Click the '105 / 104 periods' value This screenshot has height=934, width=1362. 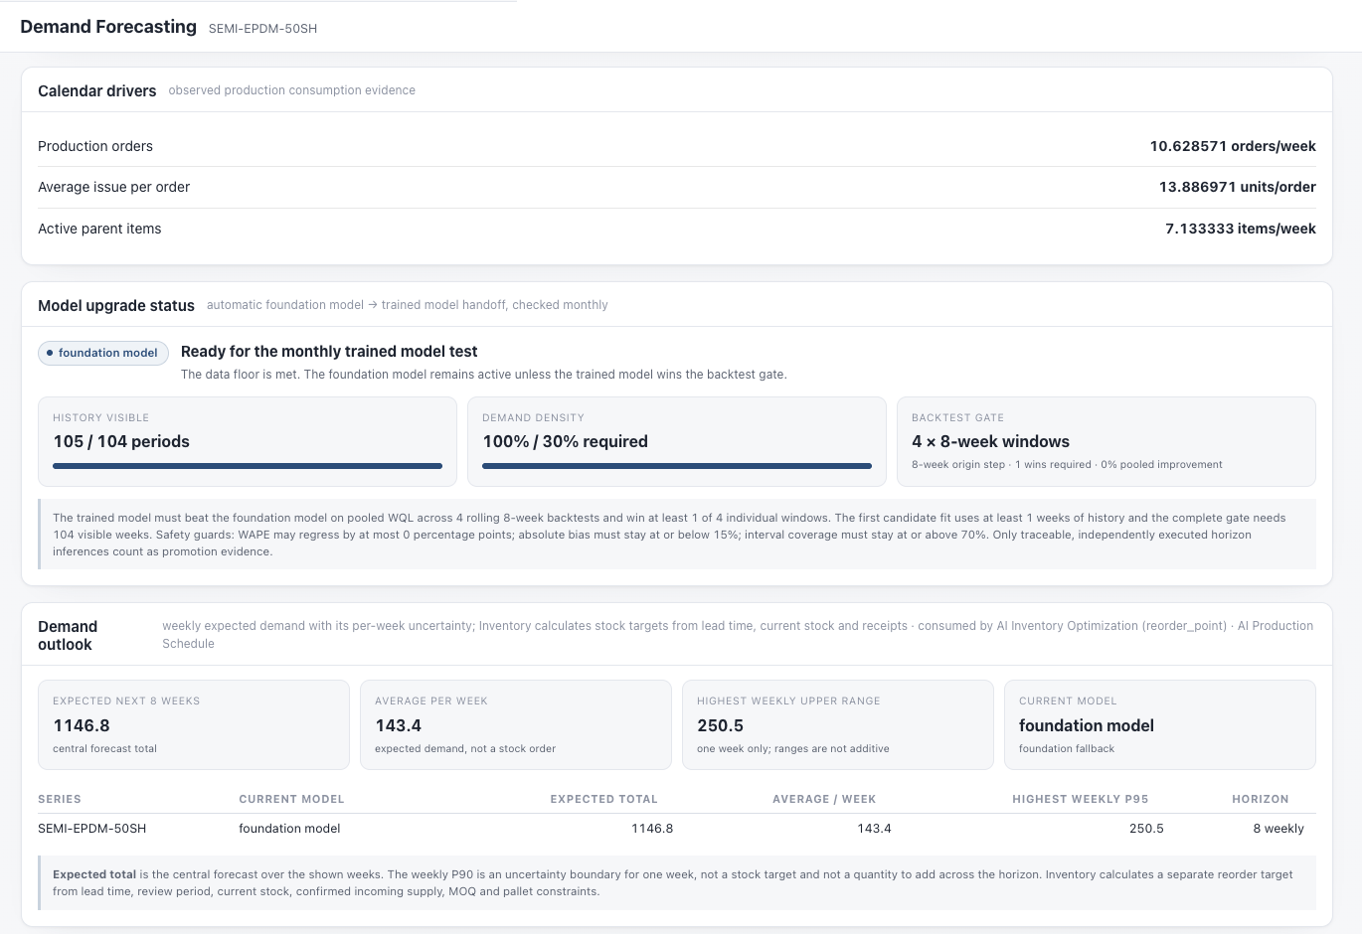click(121, 441)
